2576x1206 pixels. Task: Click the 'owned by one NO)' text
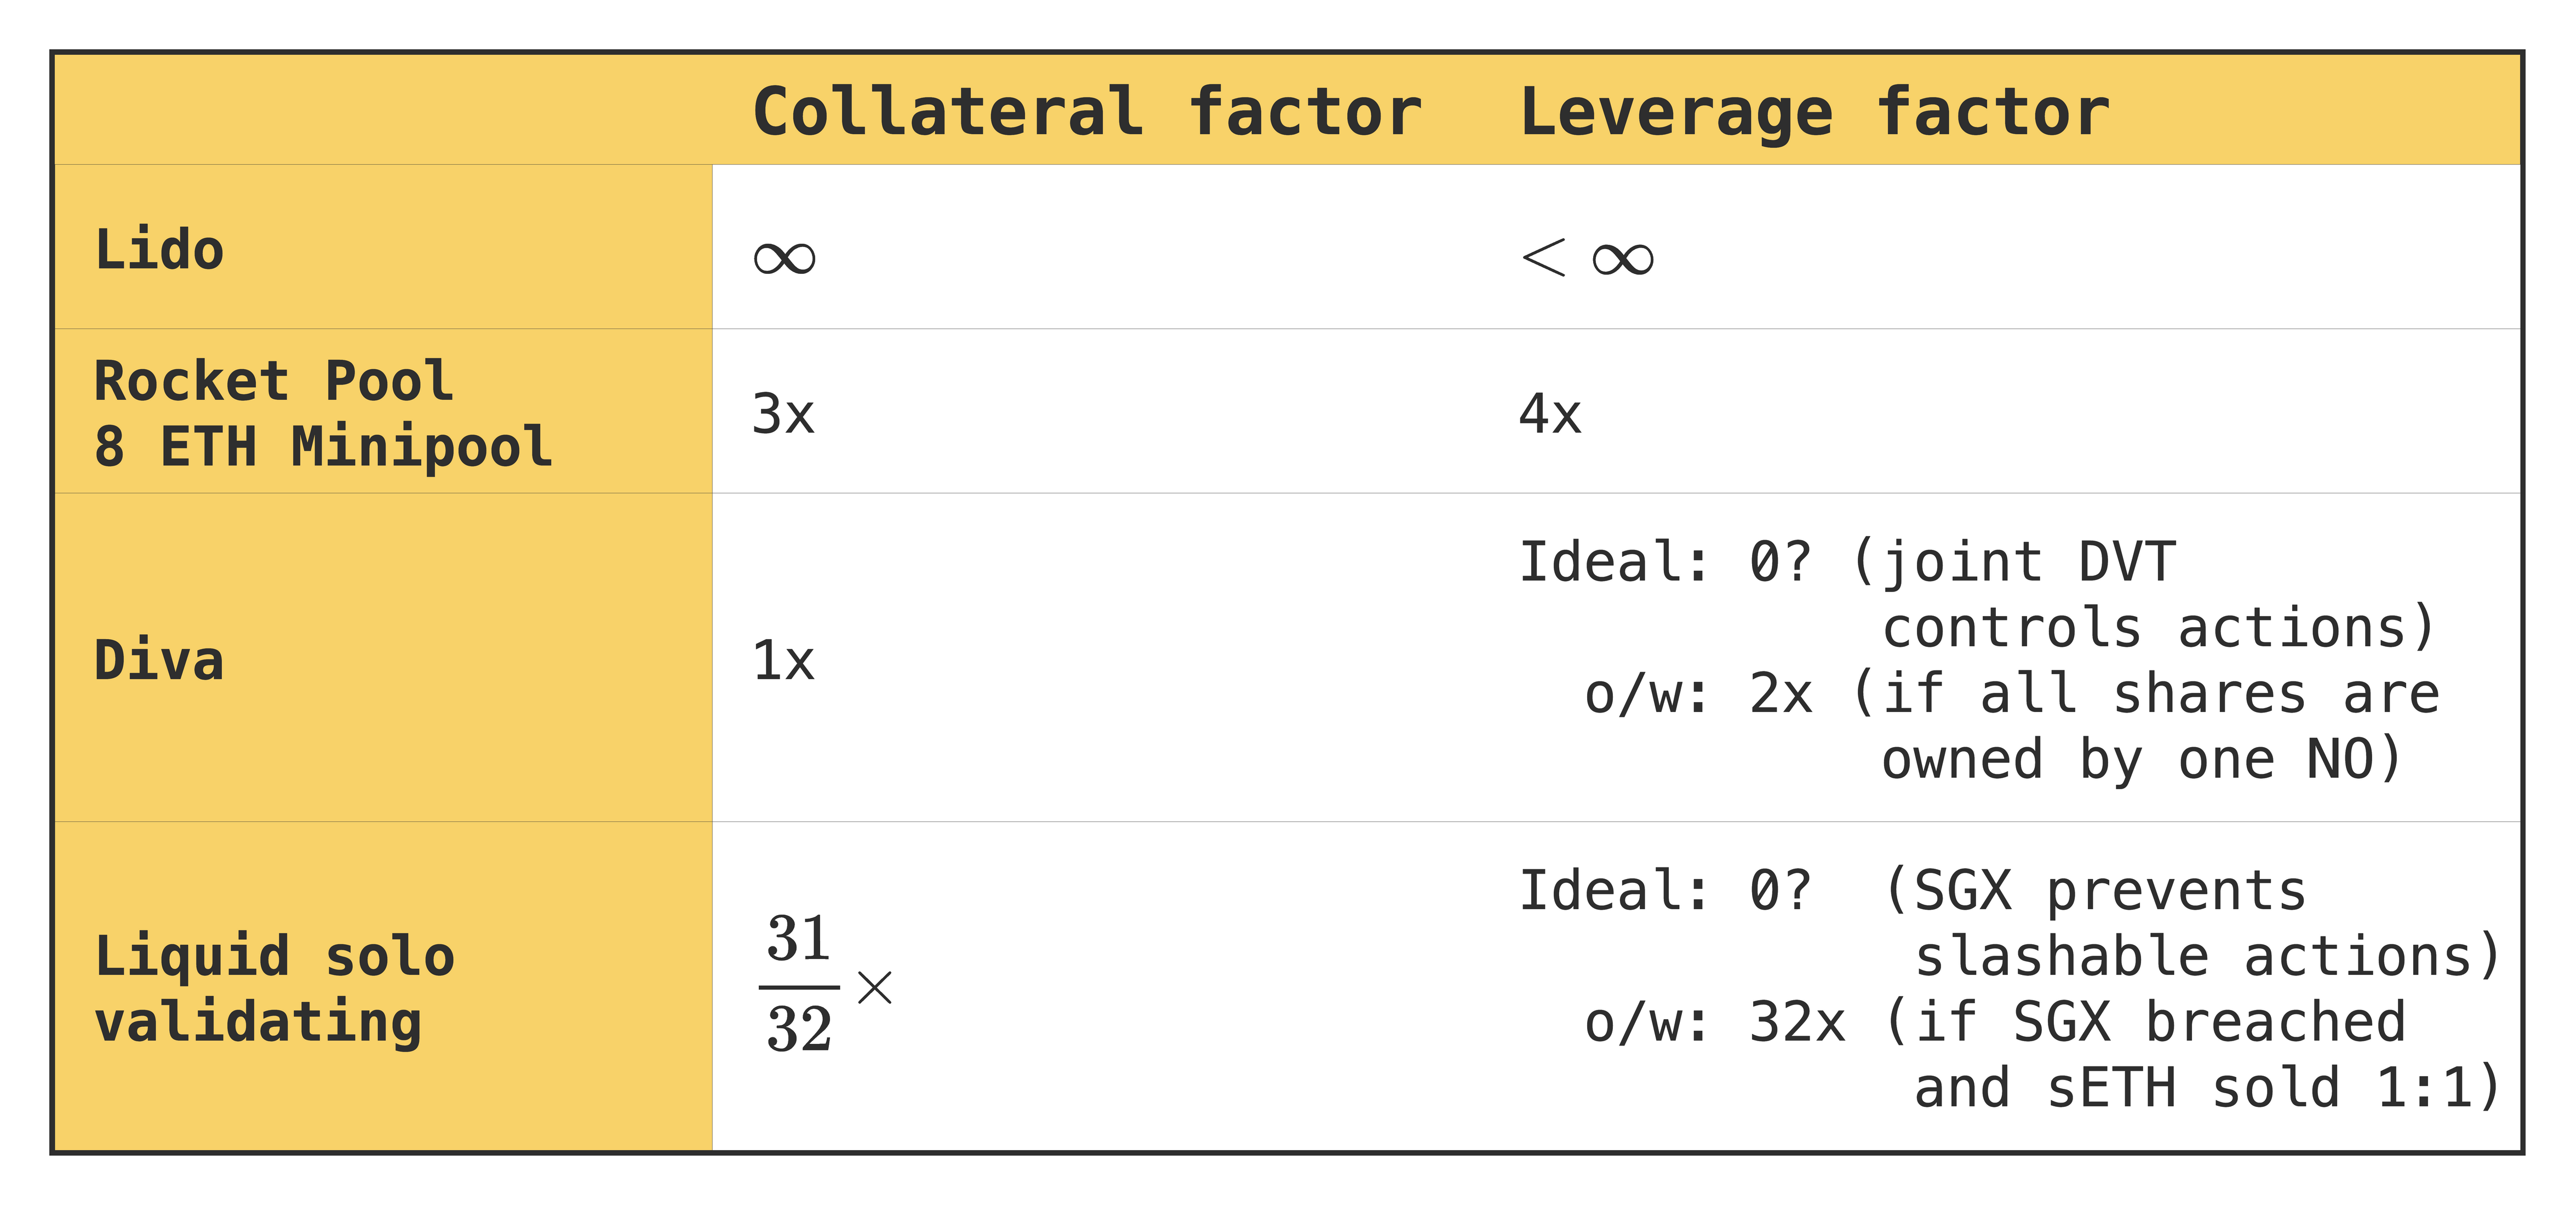pos(2143,759)
